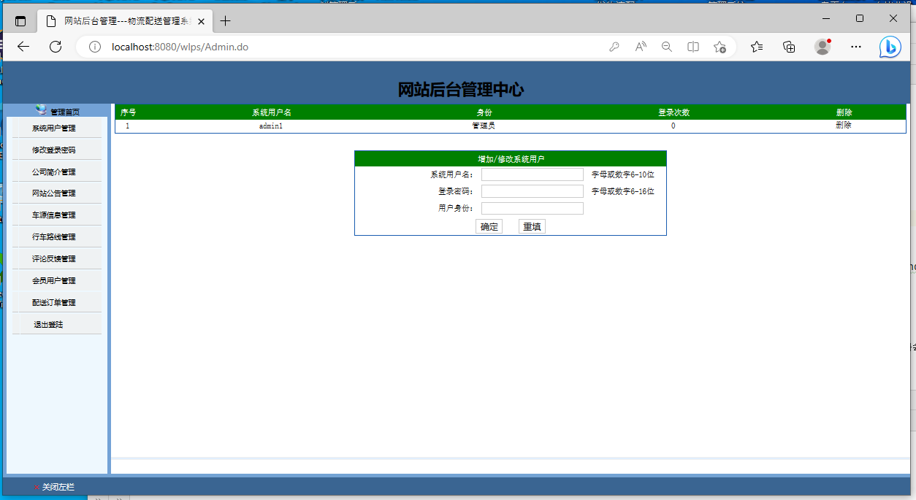Click the 登录次数 column header

(673, 112)
